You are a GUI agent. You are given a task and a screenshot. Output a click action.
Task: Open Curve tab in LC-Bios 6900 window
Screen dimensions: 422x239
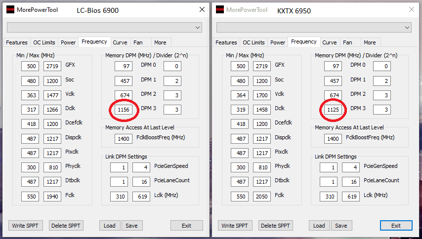click(120, 42)
